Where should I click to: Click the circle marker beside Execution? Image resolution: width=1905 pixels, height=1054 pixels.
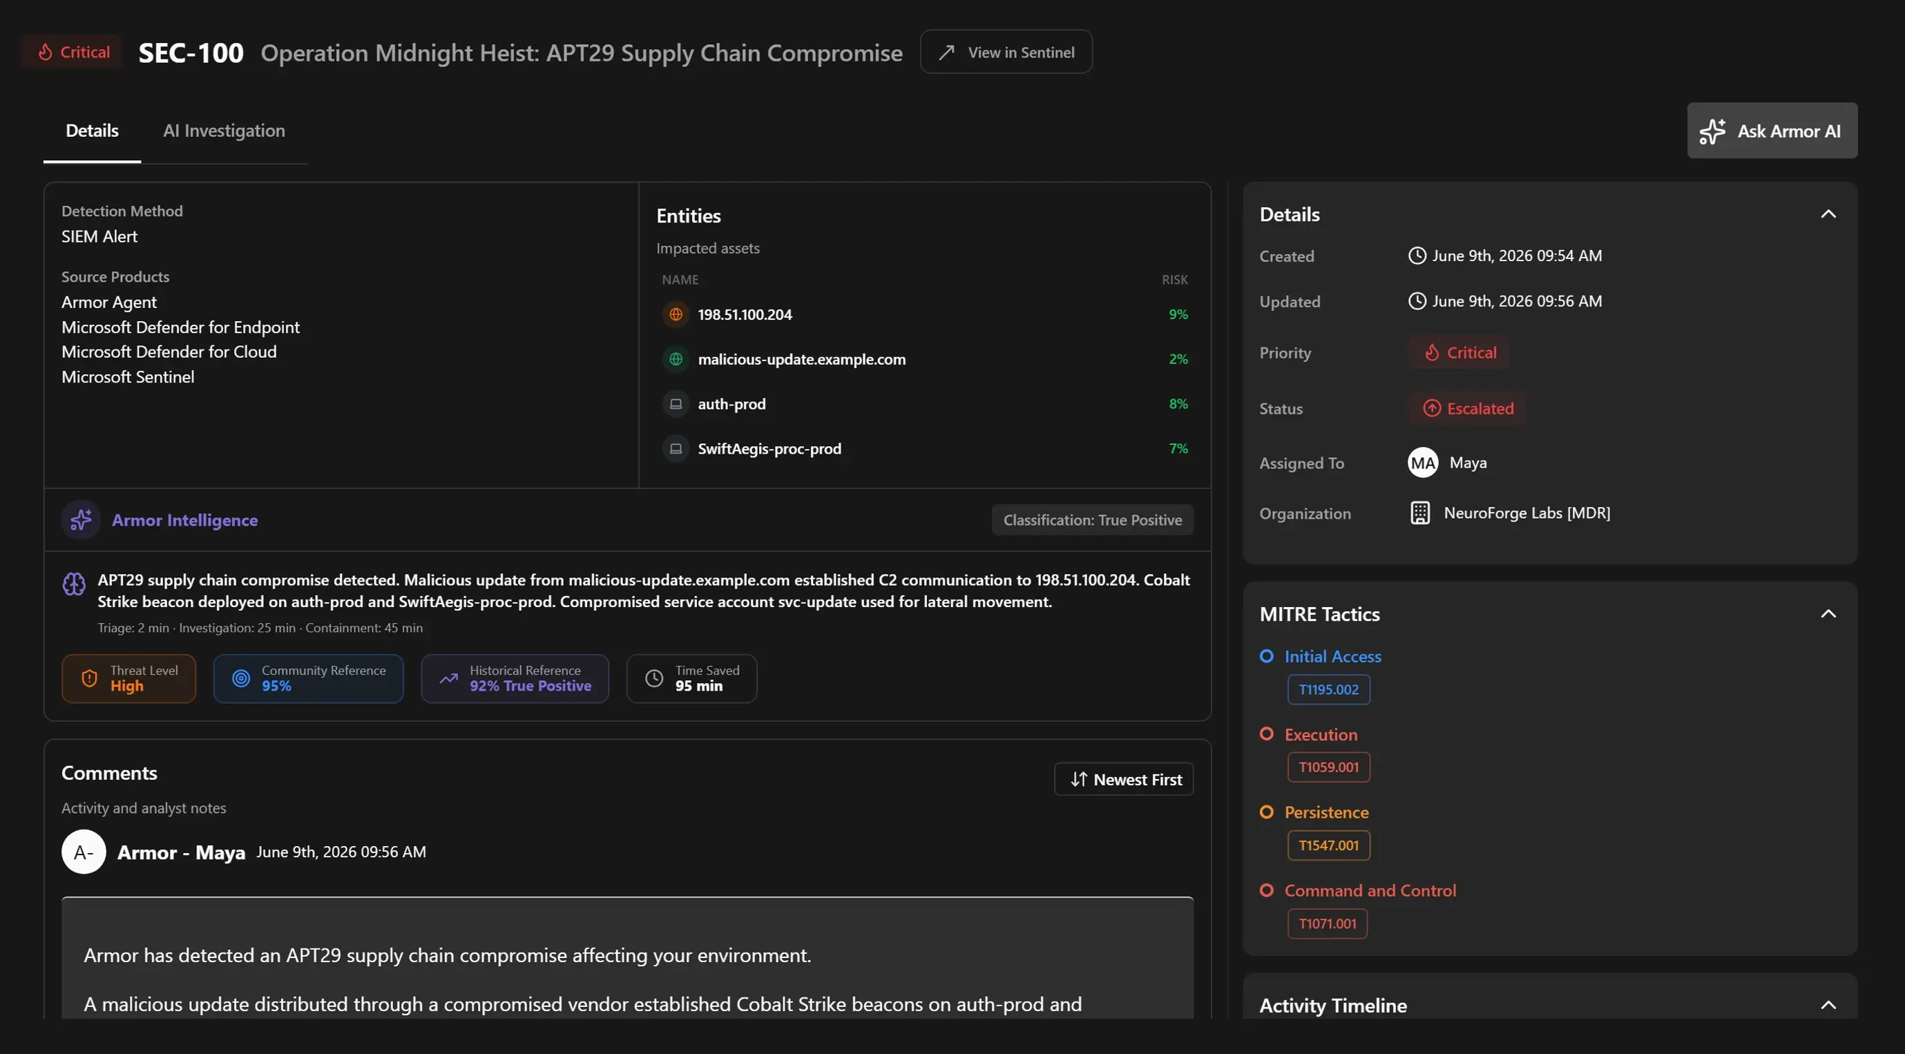[1267, 734]
